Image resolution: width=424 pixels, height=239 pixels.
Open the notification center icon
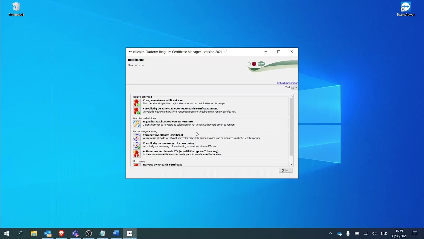pyautogui.click(x=415, y=234)
